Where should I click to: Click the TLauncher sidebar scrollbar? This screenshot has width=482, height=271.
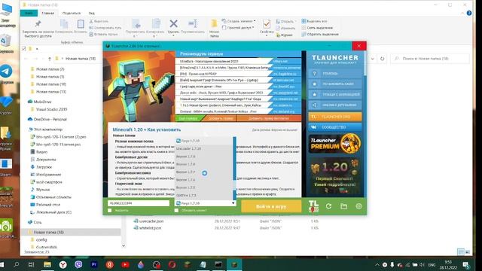(365, 63)
